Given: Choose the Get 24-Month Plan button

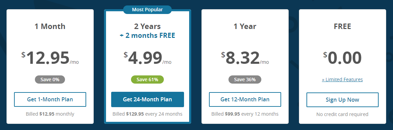Looking at the screenshot, I should coord(147,100).
